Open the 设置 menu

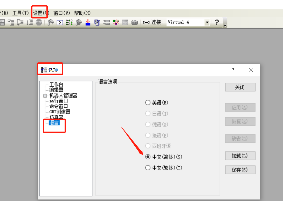[41, 13]
